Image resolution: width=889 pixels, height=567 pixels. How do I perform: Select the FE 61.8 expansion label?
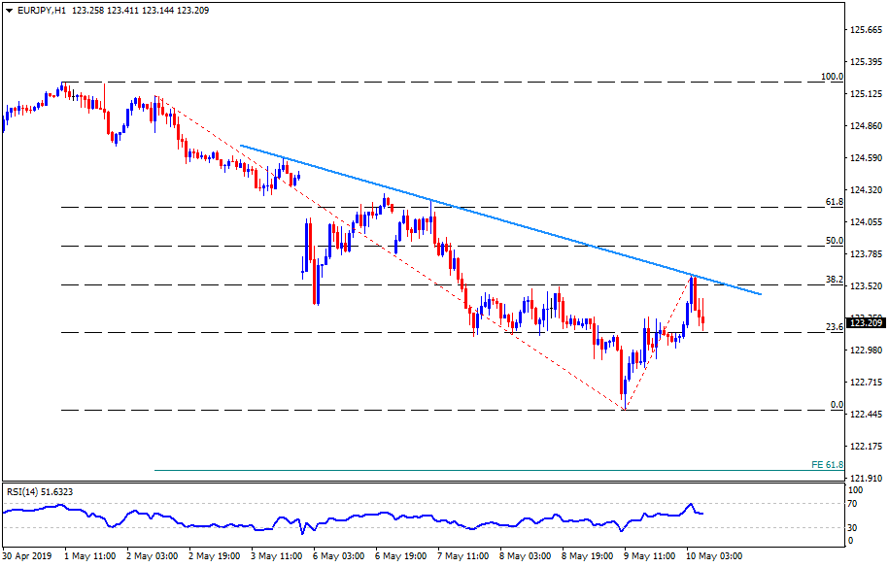pyautogui.click(x=826, y=466)
